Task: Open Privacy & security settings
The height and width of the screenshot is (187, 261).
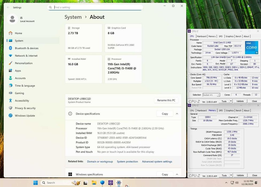Action: click(33, 108)
